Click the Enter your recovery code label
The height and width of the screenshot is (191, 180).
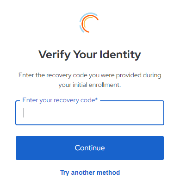click(60, 100)
